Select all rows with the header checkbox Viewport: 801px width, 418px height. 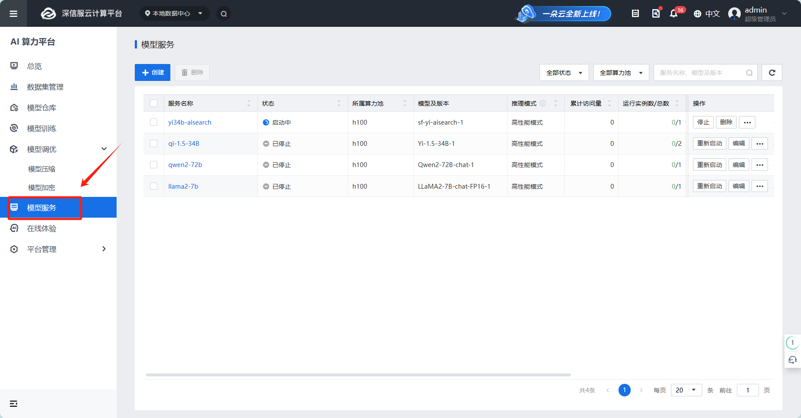[153, 103]
